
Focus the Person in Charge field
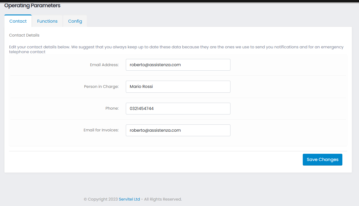coord(178,87)
